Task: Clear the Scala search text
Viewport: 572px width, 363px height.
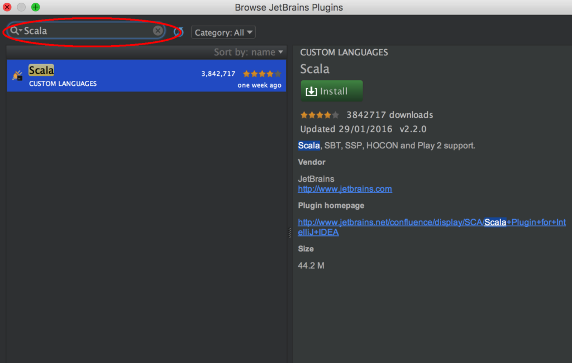Action: (x=158, y=31)
